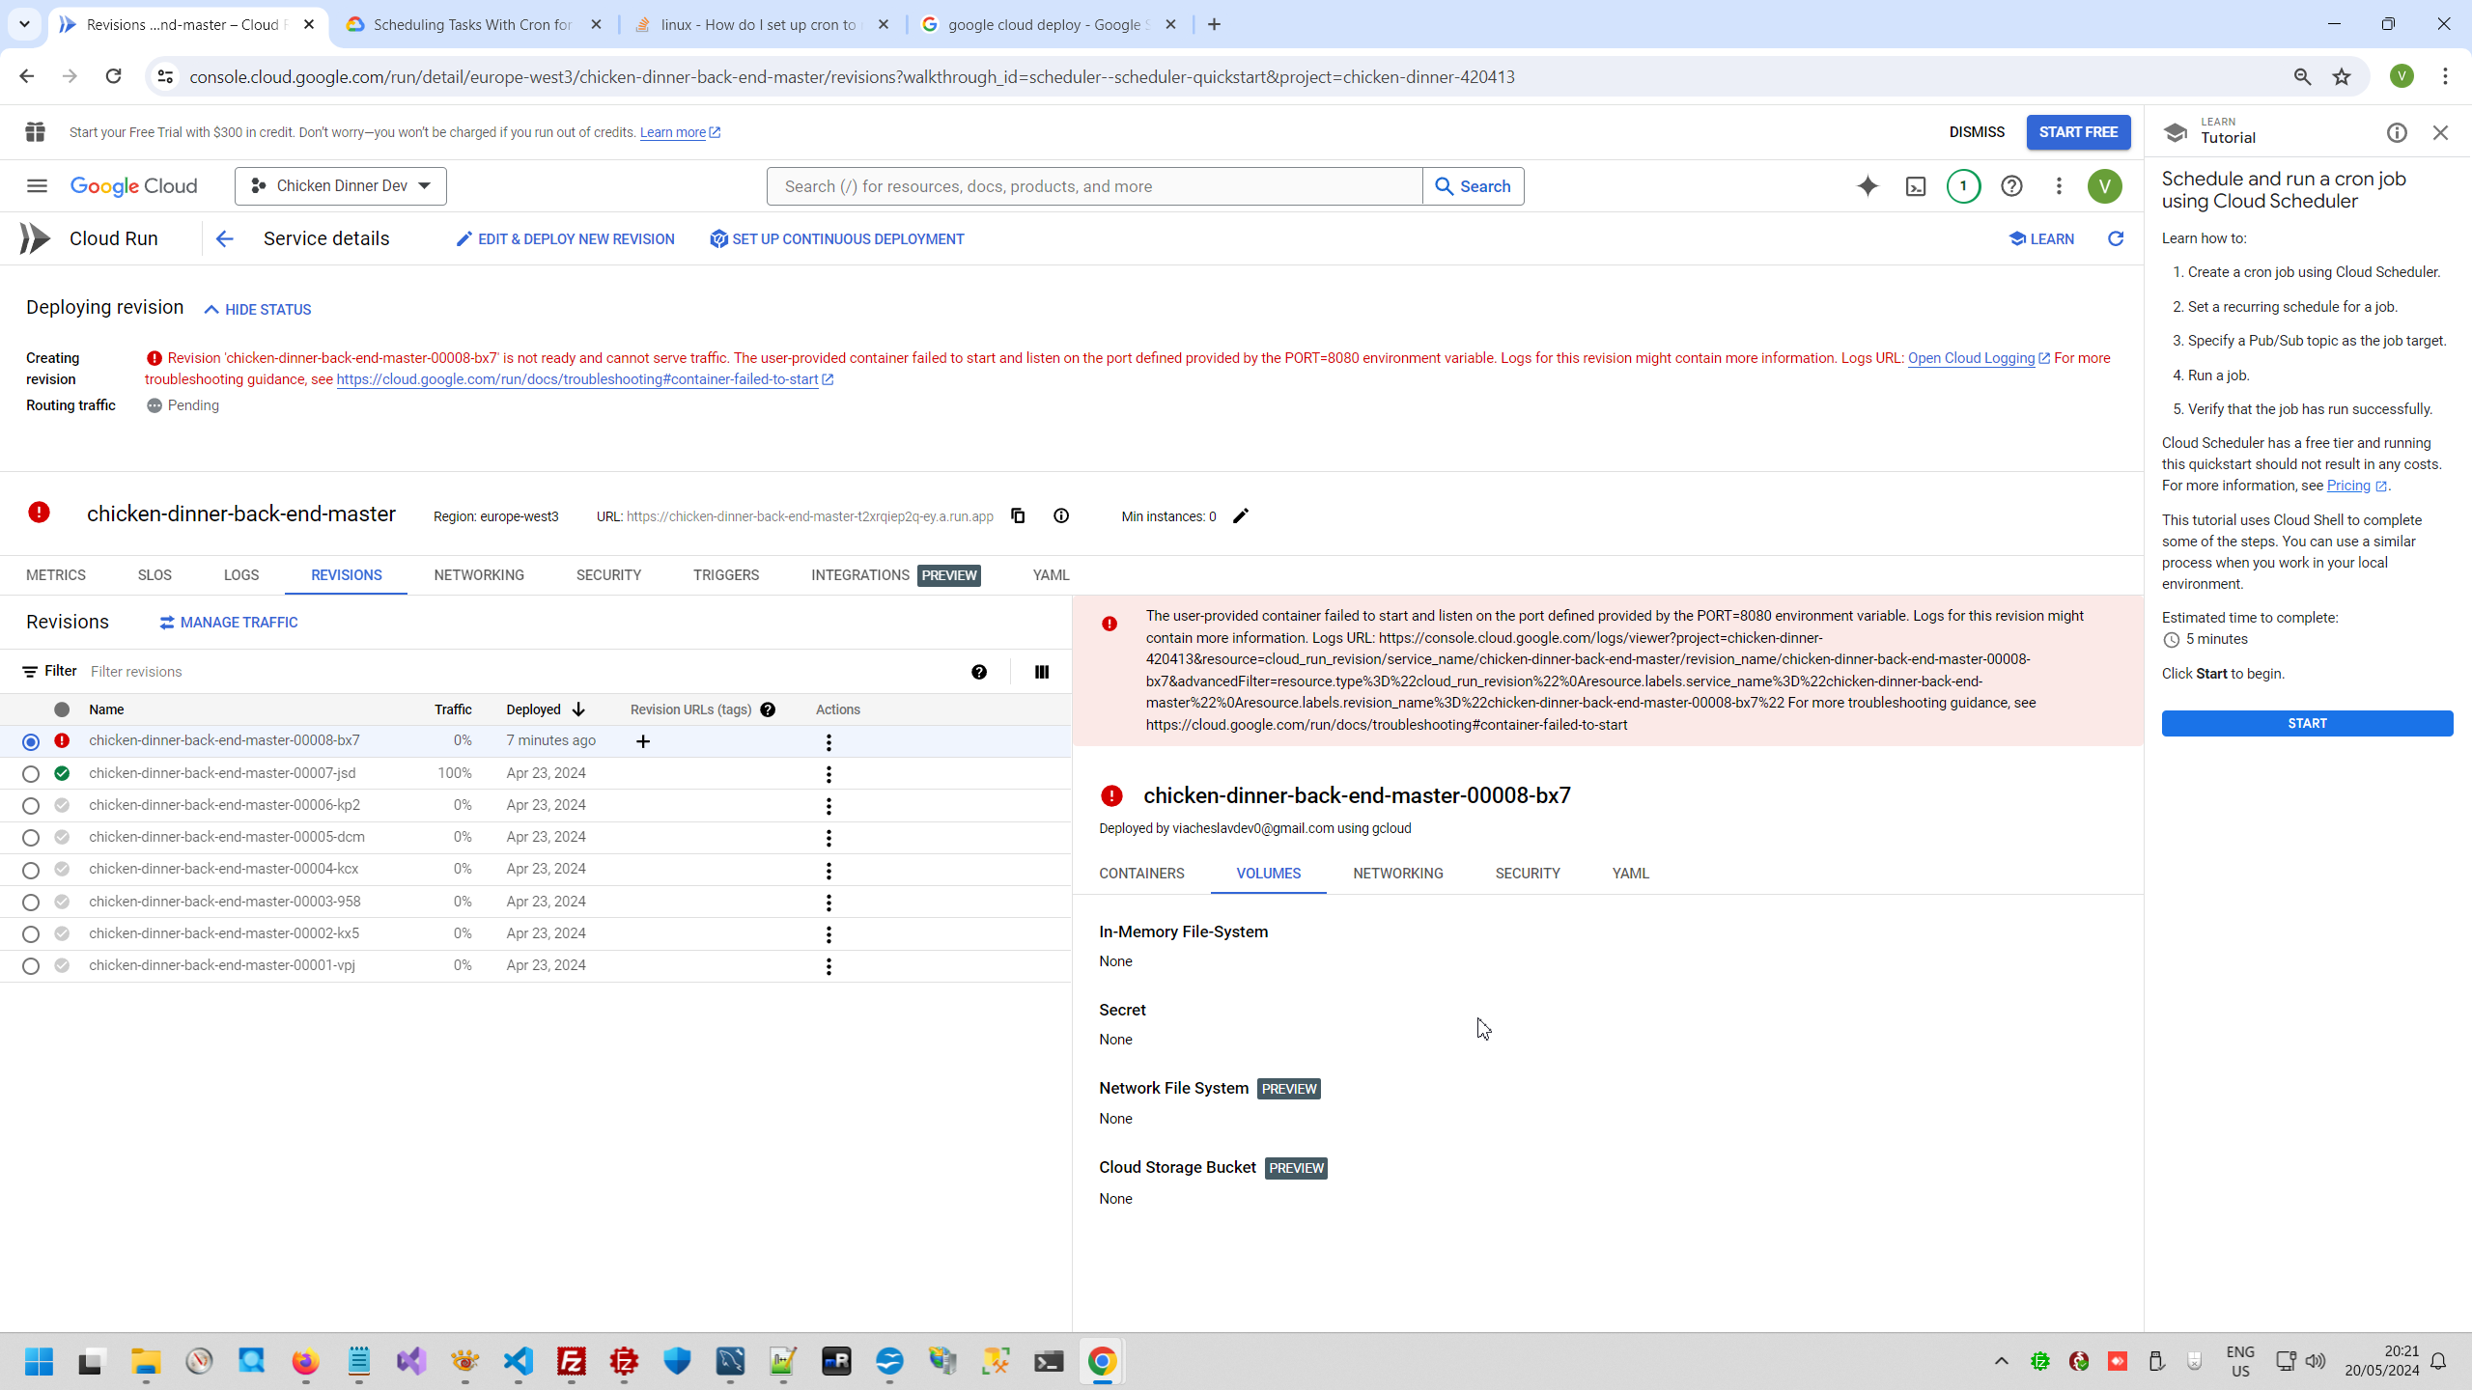This screenshot has width=2472, height=1390.
Task: Copy the service URL to clipboard
Action: click(1018, 515)
